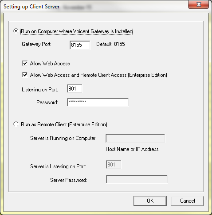Toggle the Allow Web Access checkbox
The width and height of the screenshot is (212, 215).
coord(25,64)
